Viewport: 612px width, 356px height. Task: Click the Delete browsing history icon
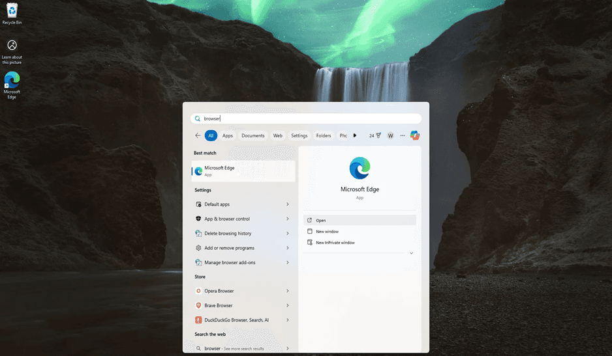pyautogui.click(x=198, y=233)
